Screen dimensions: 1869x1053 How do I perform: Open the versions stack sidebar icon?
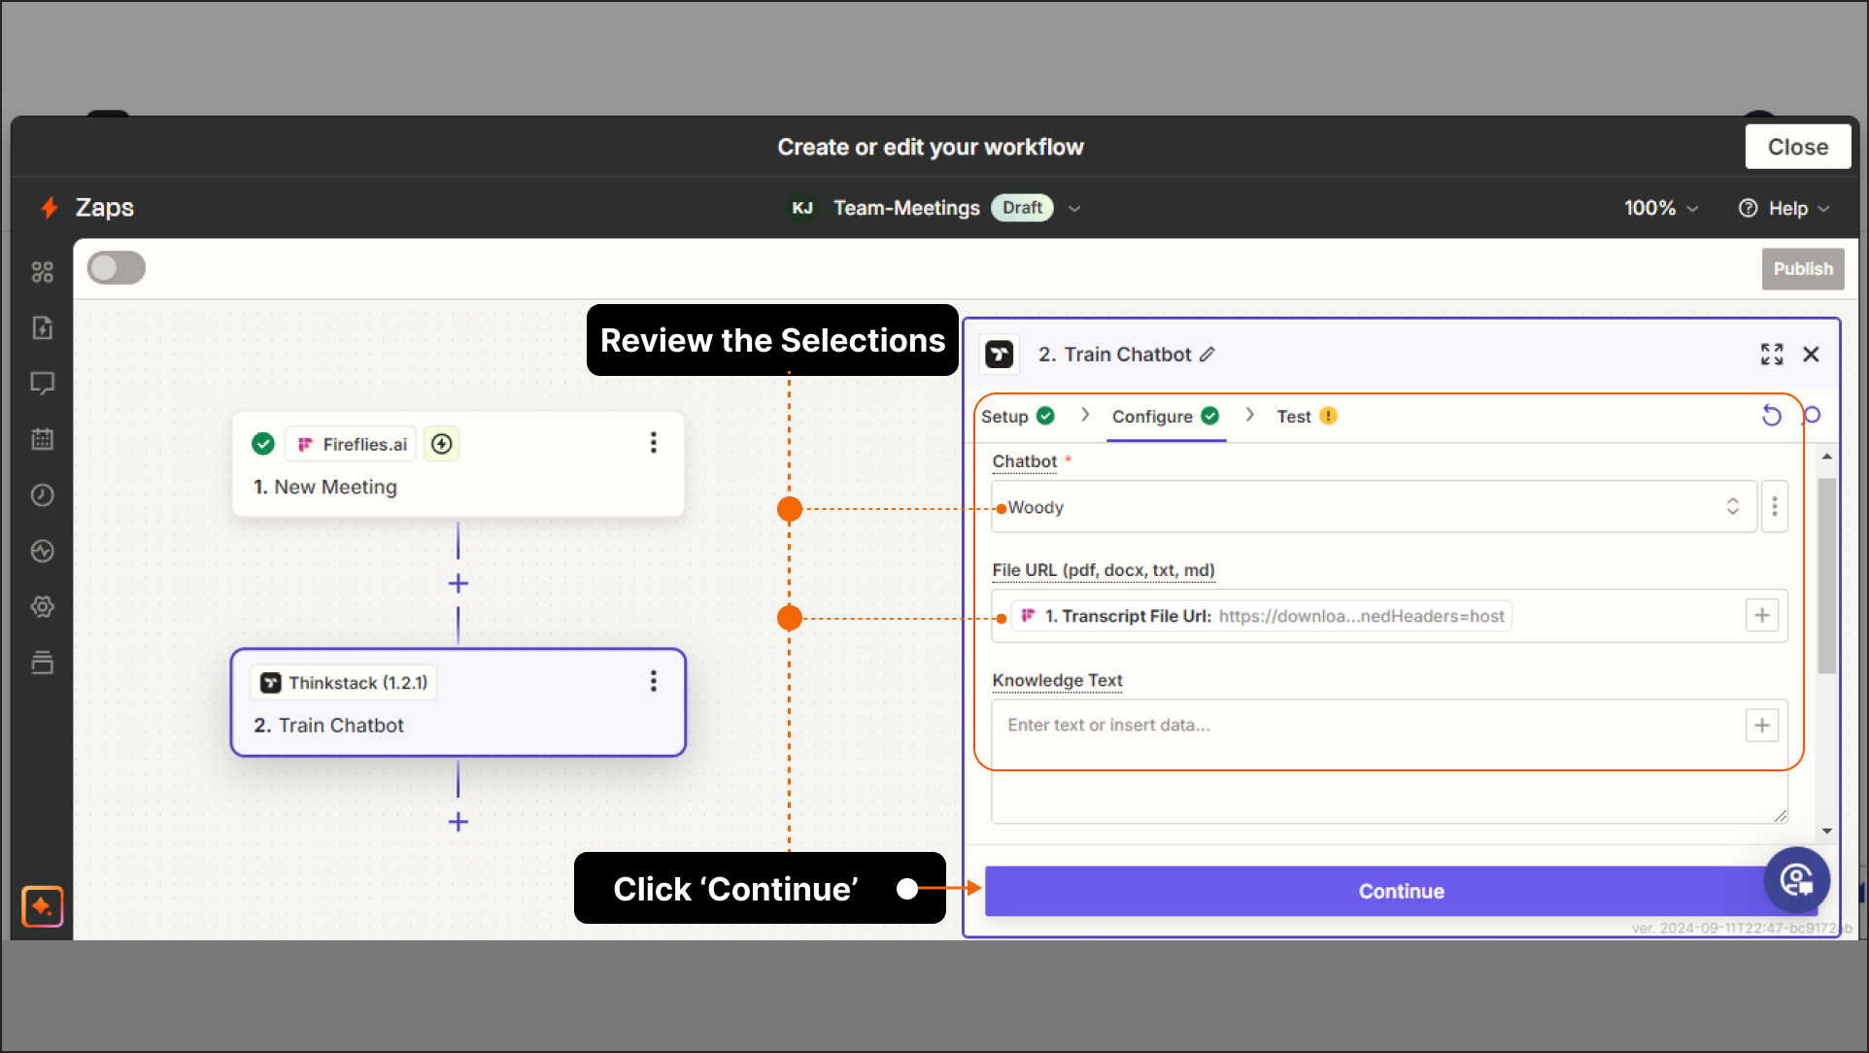pyautogui.click(x=42, y=663)
